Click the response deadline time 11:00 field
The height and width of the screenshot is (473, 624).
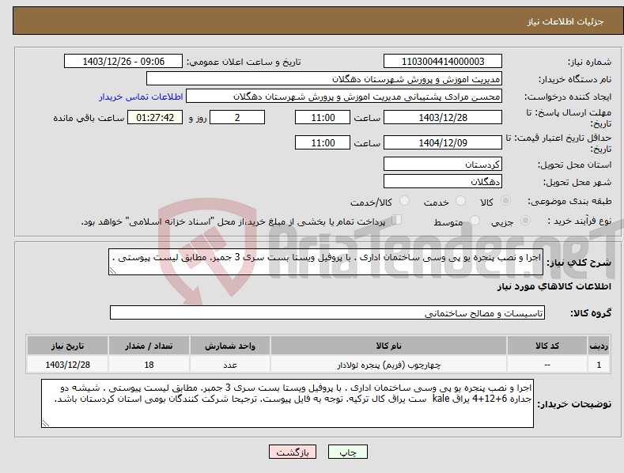click(x=323, y=117)
